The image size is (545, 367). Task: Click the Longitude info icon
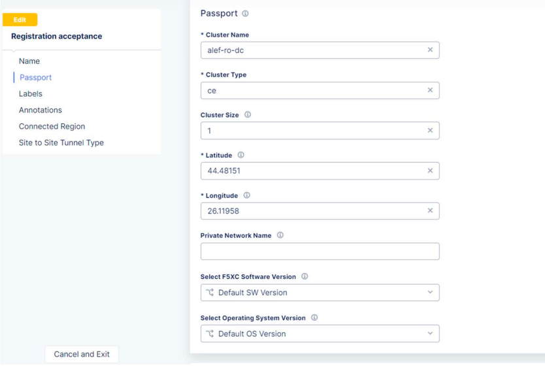[x=246, y=195]
